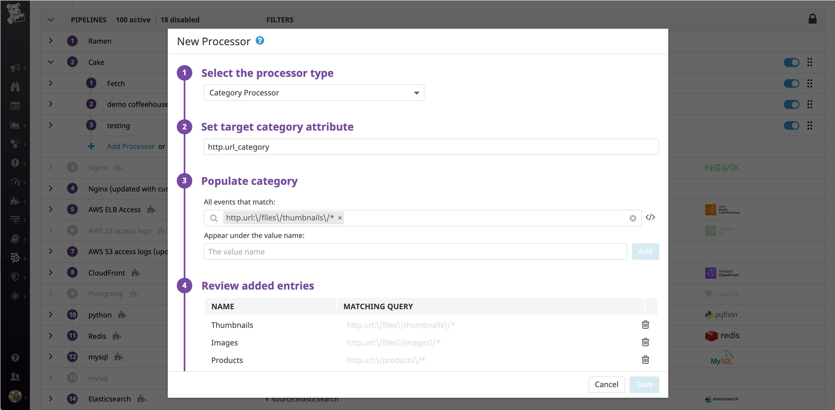This screenshot has height=410, width=835.
Task: Expand the Ramen pipeline
Action: point(51,41)
